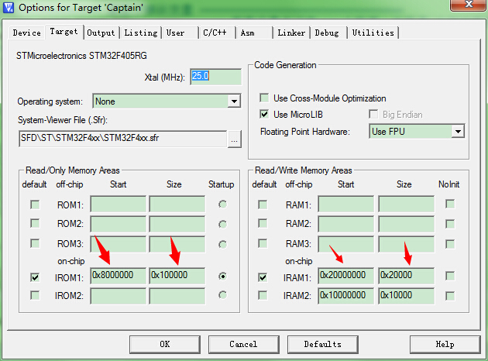Enable NoInit for IRAM1
488x361 pixels.
450,276
